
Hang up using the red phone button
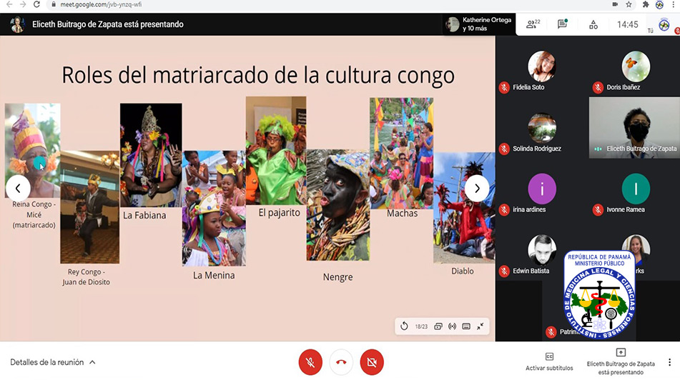point(341,362)
